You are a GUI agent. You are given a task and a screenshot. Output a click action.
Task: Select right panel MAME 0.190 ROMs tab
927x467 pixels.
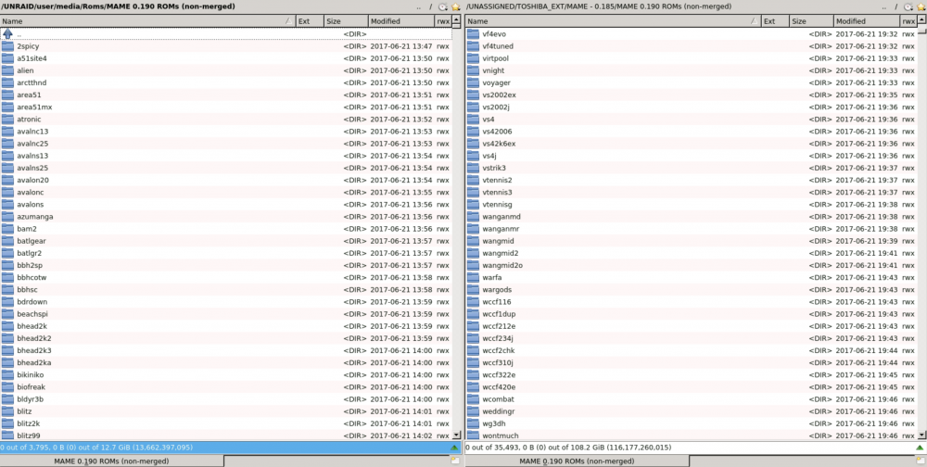pos(577,461)
